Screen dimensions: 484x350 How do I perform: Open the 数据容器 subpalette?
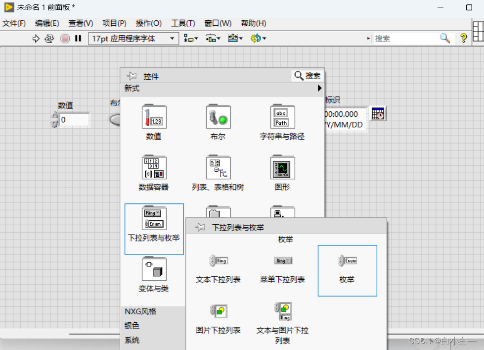coord(154,173)
